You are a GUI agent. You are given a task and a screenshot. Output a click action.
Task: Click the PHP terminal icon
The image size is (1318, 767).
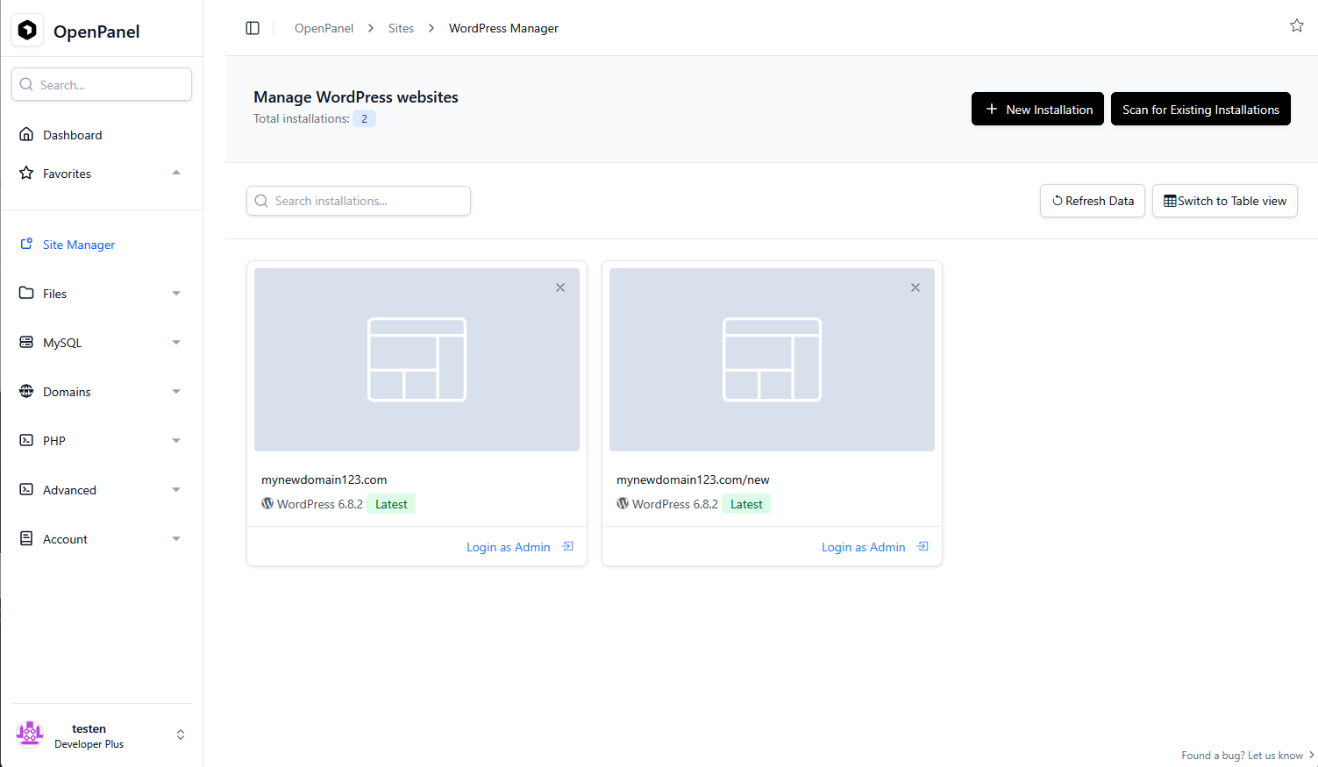(26, 440)
